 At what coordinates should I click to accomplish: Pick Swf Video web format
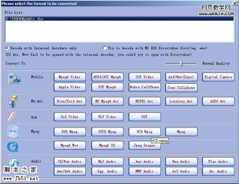[70, 117]
